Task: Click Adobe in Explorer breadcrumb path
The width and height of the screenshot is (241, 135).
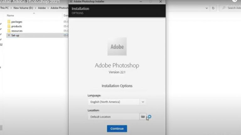Action: coord(42,8)
